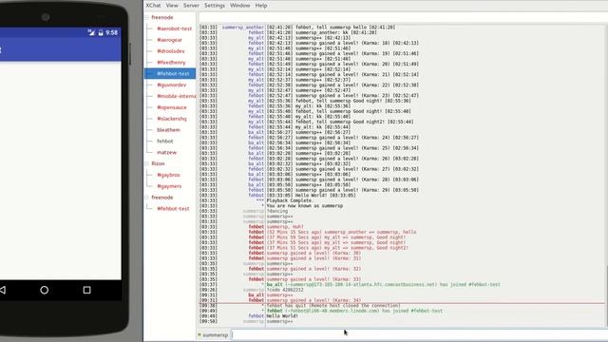Tap the signal strength icon on phone
Screen dimensions: 608x342
[91, 32]
